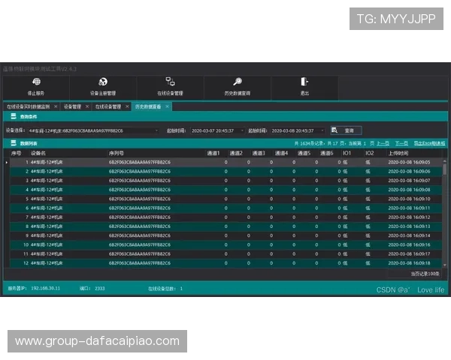451x360 pixels.
Task: Close the 在线设备实时数据监测 tab
Action: 56,106
